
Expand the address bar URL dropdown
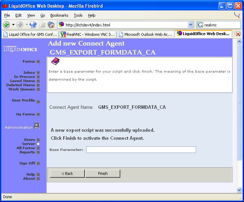pos(190,25)
